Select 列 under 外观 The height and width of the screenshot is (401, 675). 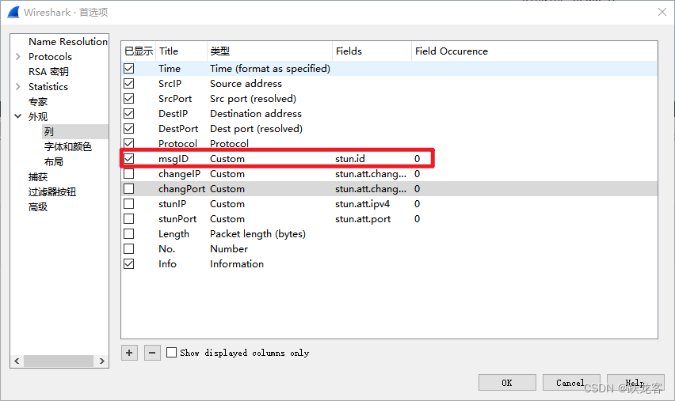point(48,131)
